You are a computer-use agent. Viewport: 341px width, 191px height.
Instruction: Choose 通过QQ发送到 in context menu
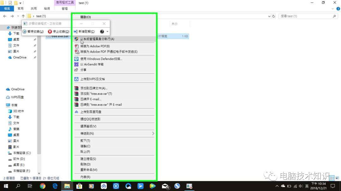click(114, 119)
